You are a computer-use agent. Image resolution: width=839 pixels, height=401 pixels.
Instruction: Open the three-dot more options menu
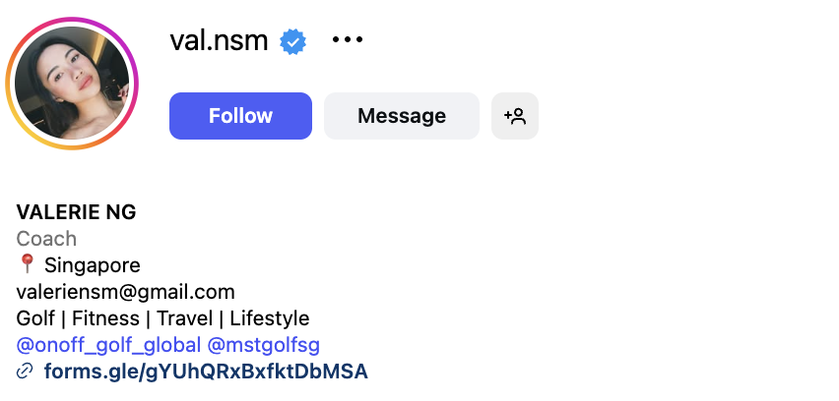348,39
